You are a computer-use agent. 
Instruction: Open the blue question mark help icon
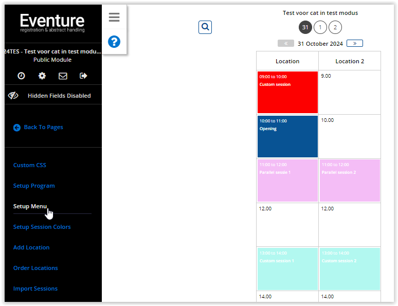(114, 42)
